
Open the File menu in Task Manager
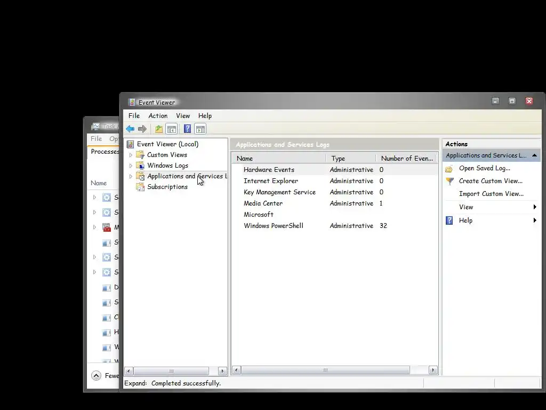point(97,139)
